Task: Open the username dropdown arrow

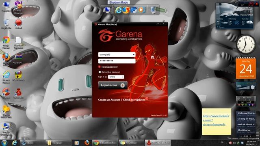Action: [x=134, y=55]
